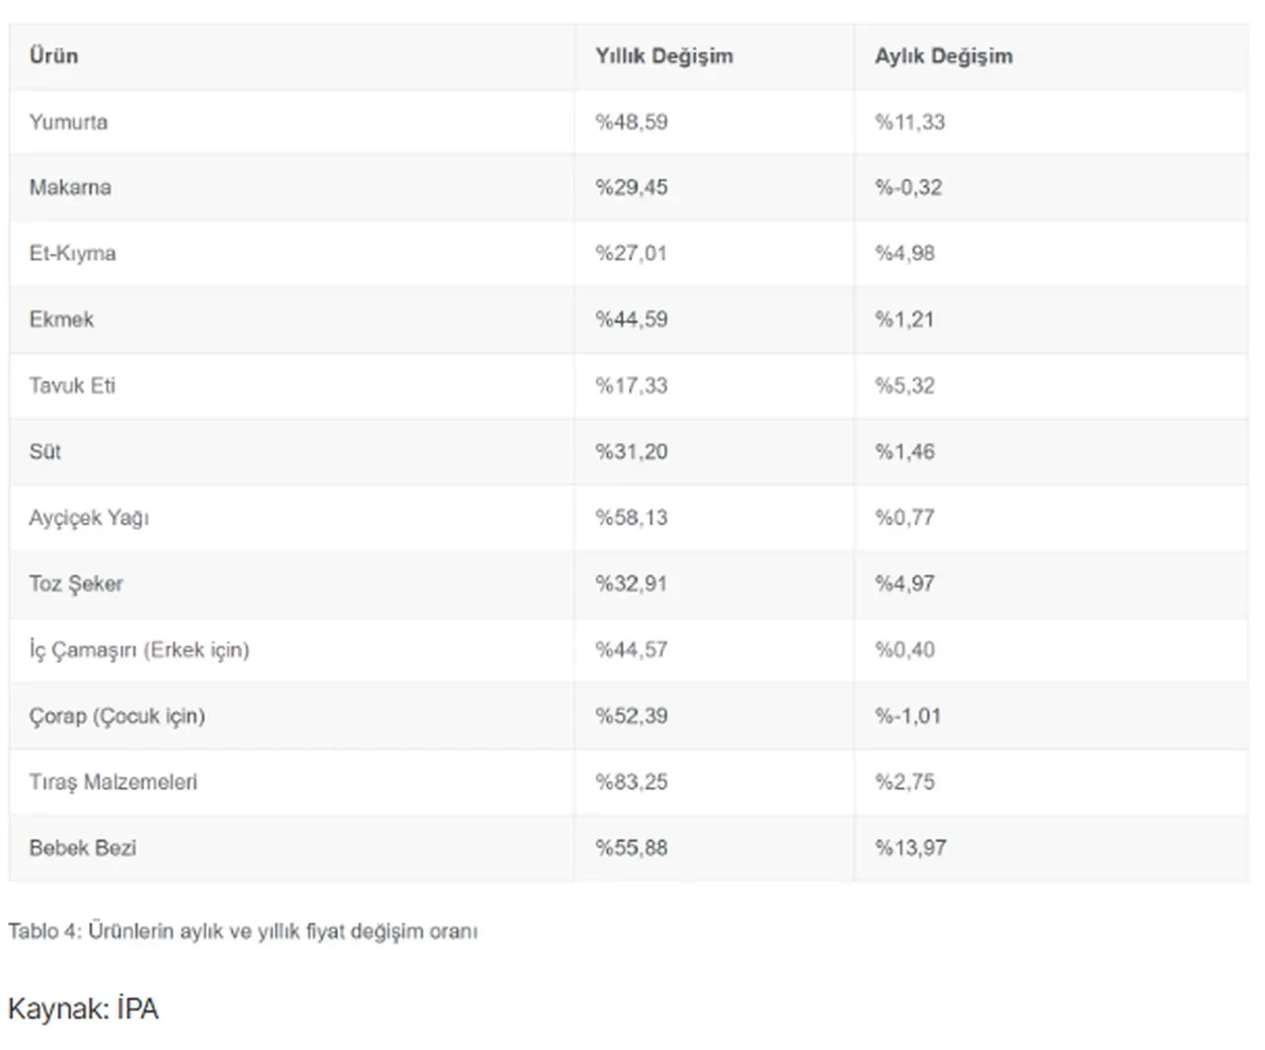Select the Bebek Bezi product cell

tap(83, 848)
